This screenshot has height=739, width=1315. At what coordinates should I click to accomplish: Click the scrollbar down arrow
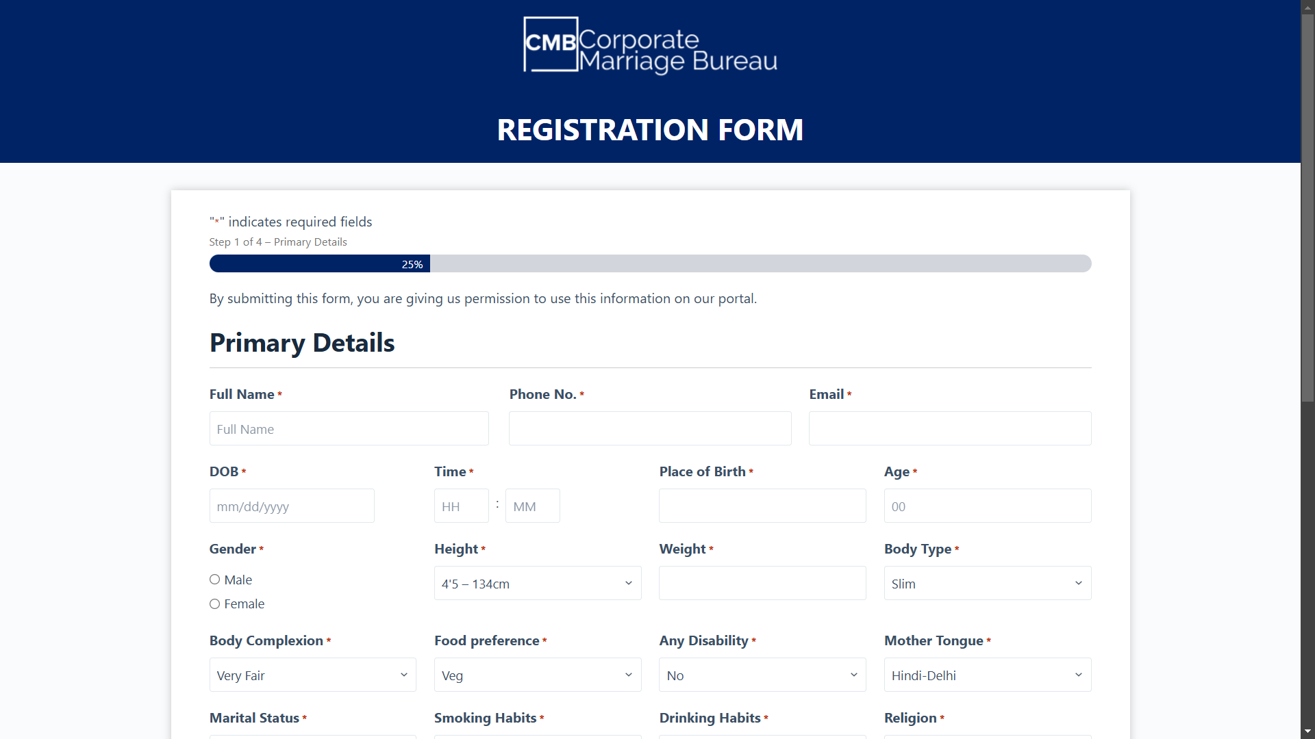pyautogui.click(x=1307, y=731)
